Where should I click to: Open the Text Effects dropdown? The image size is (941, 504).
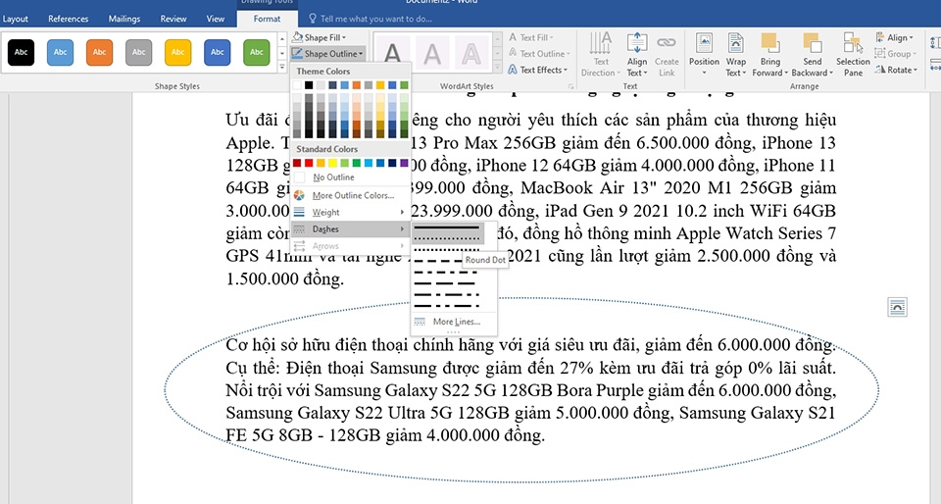(538, 70)
